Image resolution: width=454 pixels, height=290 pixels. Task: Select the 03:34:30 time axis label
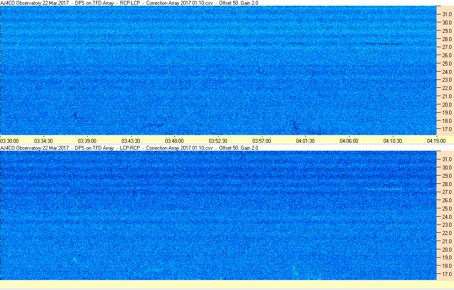click(x=43, y=141)
